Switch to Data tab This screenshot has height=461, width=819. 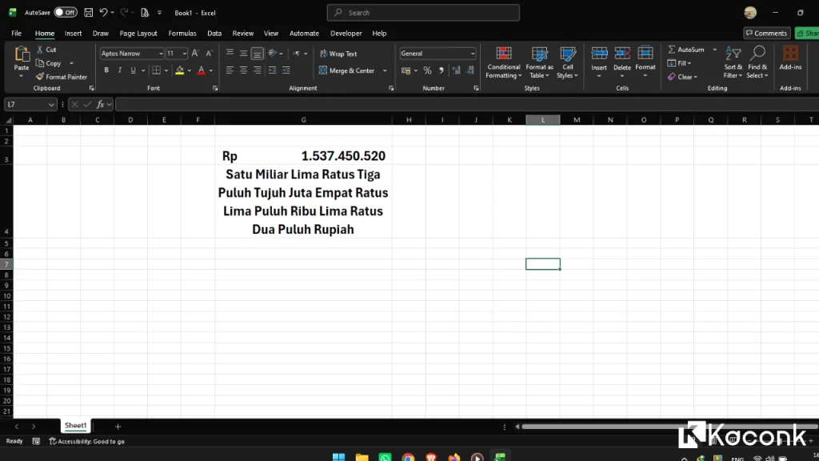click(x=214, y=33)
